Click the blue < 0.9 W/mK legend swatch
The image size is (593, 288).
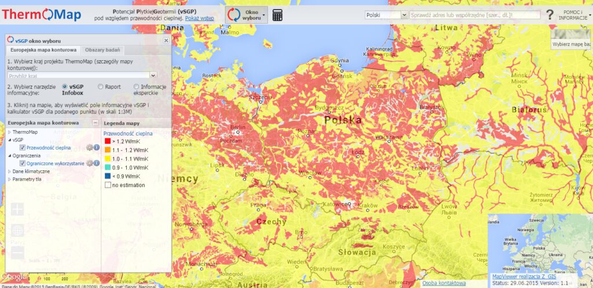pos(108,176)
